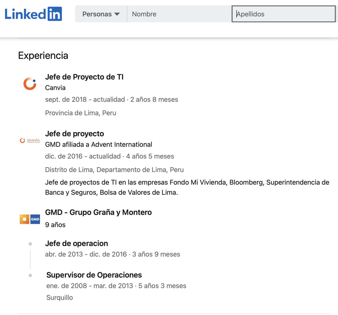The height and width of the screenshot is (315, 338).
Task: Select the Jefe de proyecto job title
Action: [74, 134]
